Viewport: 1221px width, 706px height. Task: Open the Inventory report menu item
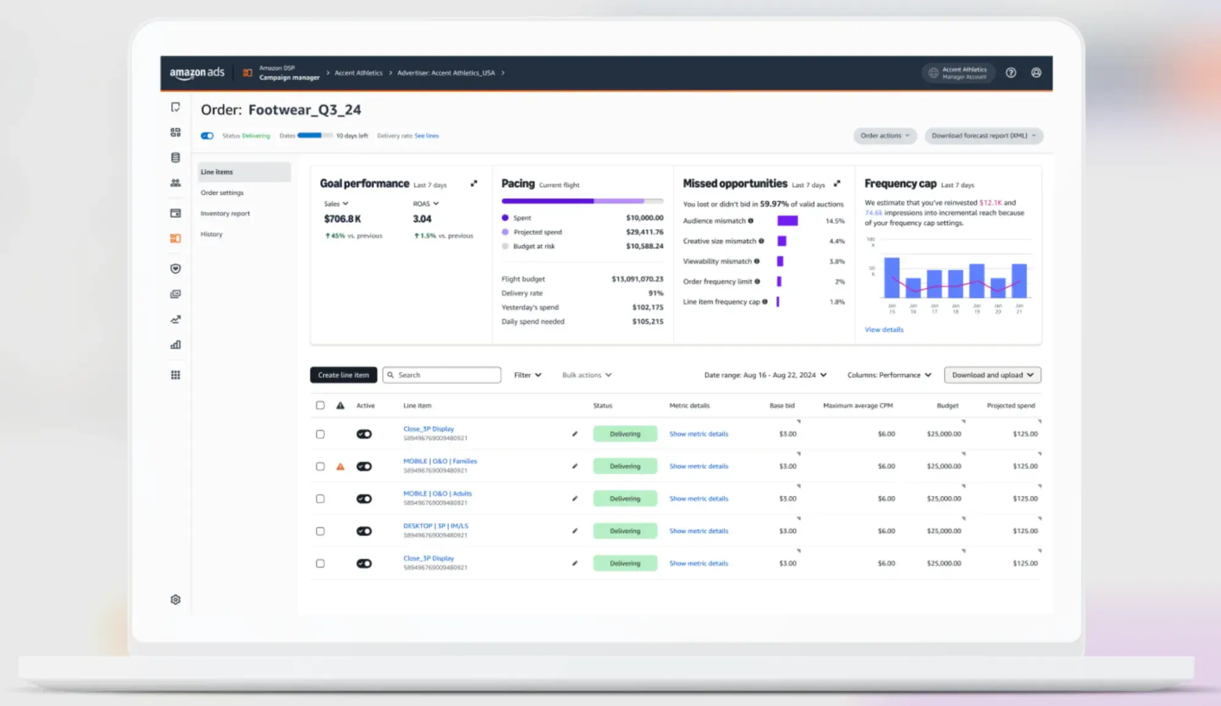[225, 214]
